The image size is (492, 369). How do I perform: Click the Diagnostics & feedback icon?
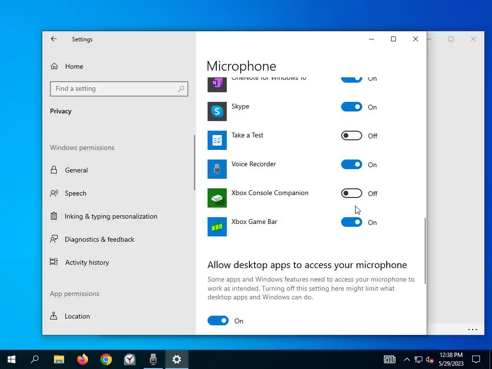(x=54, y=239)
